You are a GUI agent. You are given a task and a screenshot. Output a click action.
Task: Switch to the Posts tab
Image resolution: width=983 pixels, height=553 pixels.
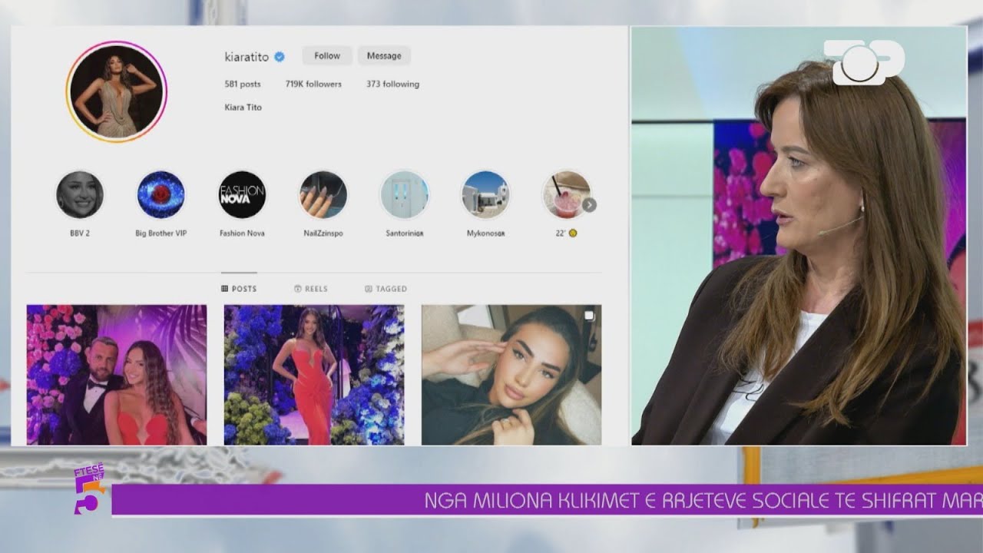(239, 289)
